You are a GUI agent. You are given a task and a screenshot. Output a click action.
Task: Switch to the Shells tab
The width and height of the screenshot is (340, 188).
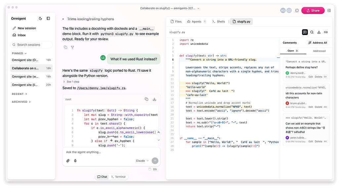[x=219, y=21]
